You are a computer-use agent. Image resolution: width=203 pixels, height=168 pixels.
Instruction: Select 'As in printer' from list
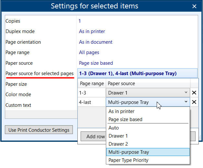121,111
